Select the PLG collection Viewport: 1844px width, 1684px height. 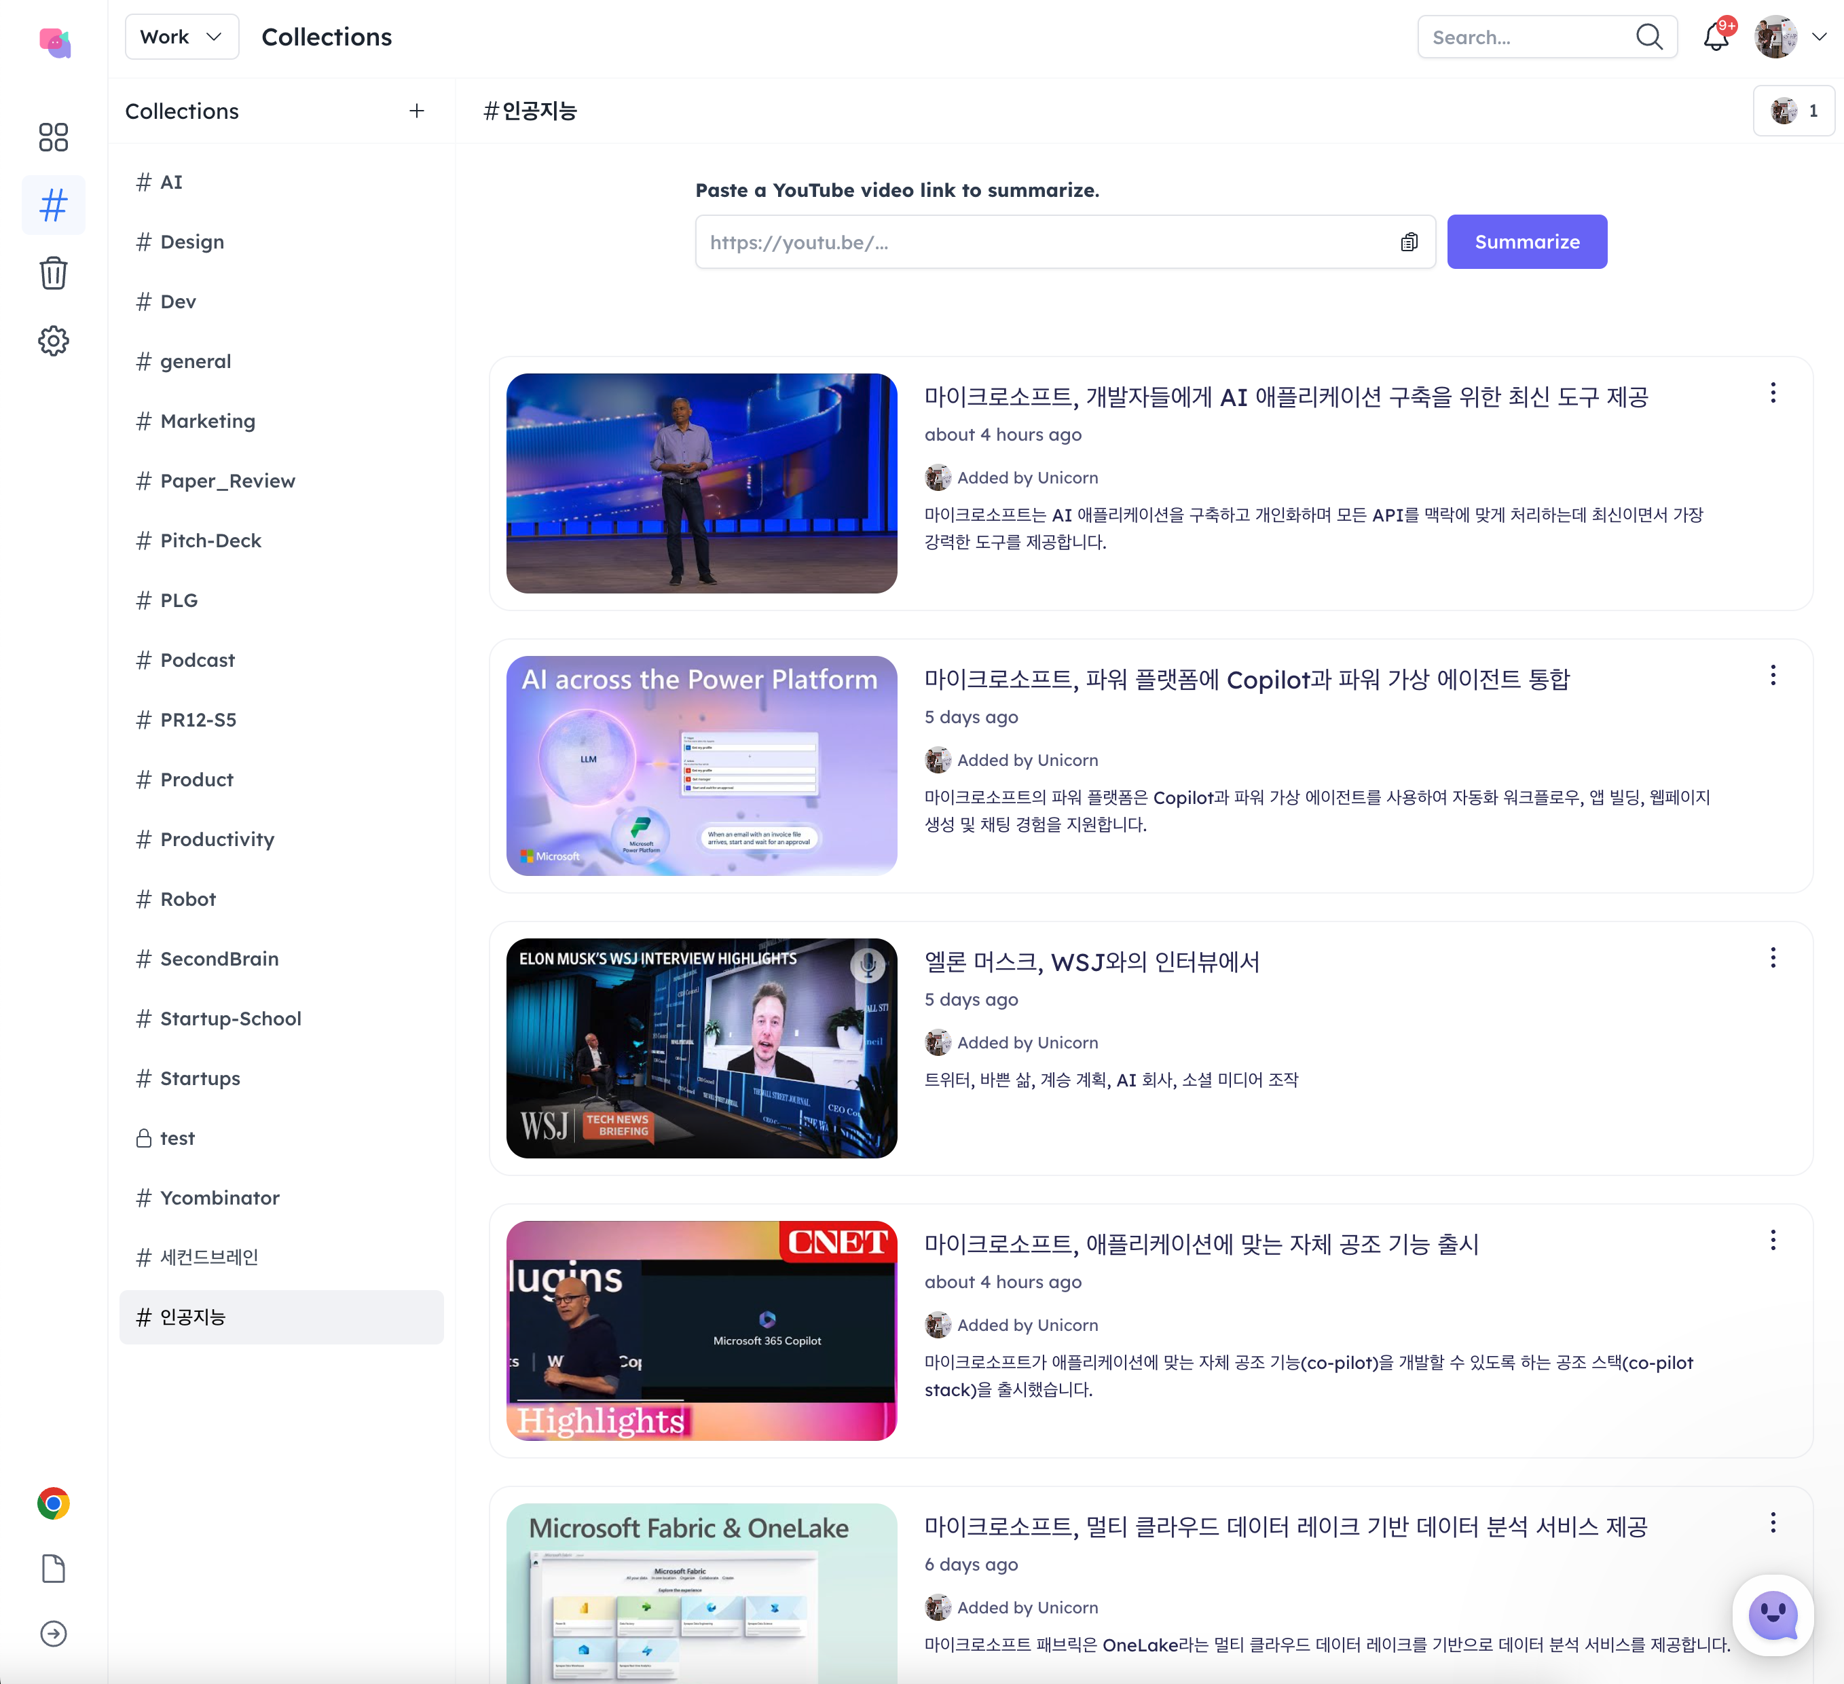click(x=281, y=600)
